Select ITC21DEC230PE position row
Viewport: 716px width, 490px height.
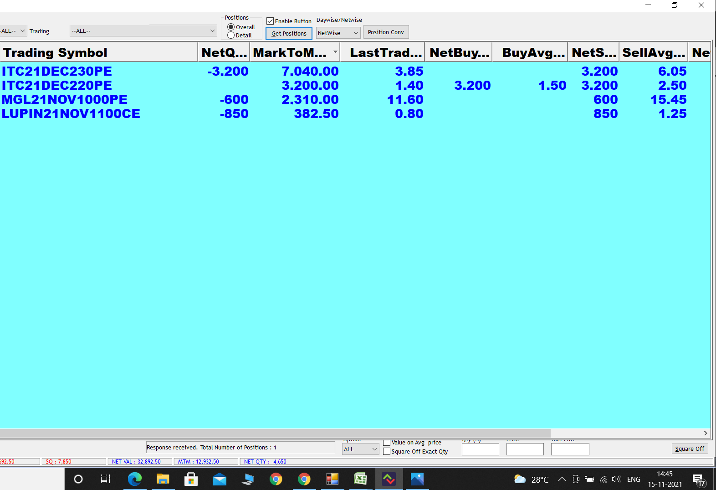pos(355,71)
